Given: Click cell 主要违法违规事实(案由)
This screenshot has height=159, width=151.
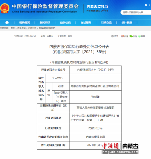Looking at the screenshot, I should tap(53, 108).
